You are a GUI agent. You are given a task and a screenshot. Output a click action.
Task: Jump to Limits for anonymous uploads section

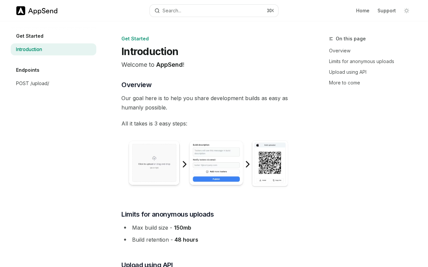coord(361,61)
